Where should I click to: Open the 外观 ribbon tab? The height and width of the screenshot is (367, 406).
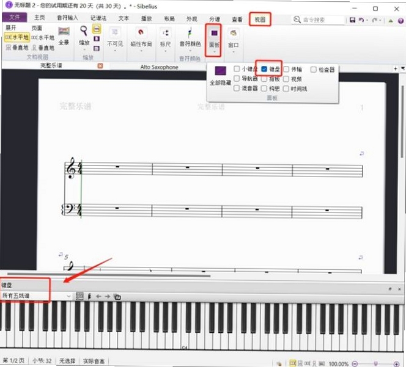pos(192,19)
